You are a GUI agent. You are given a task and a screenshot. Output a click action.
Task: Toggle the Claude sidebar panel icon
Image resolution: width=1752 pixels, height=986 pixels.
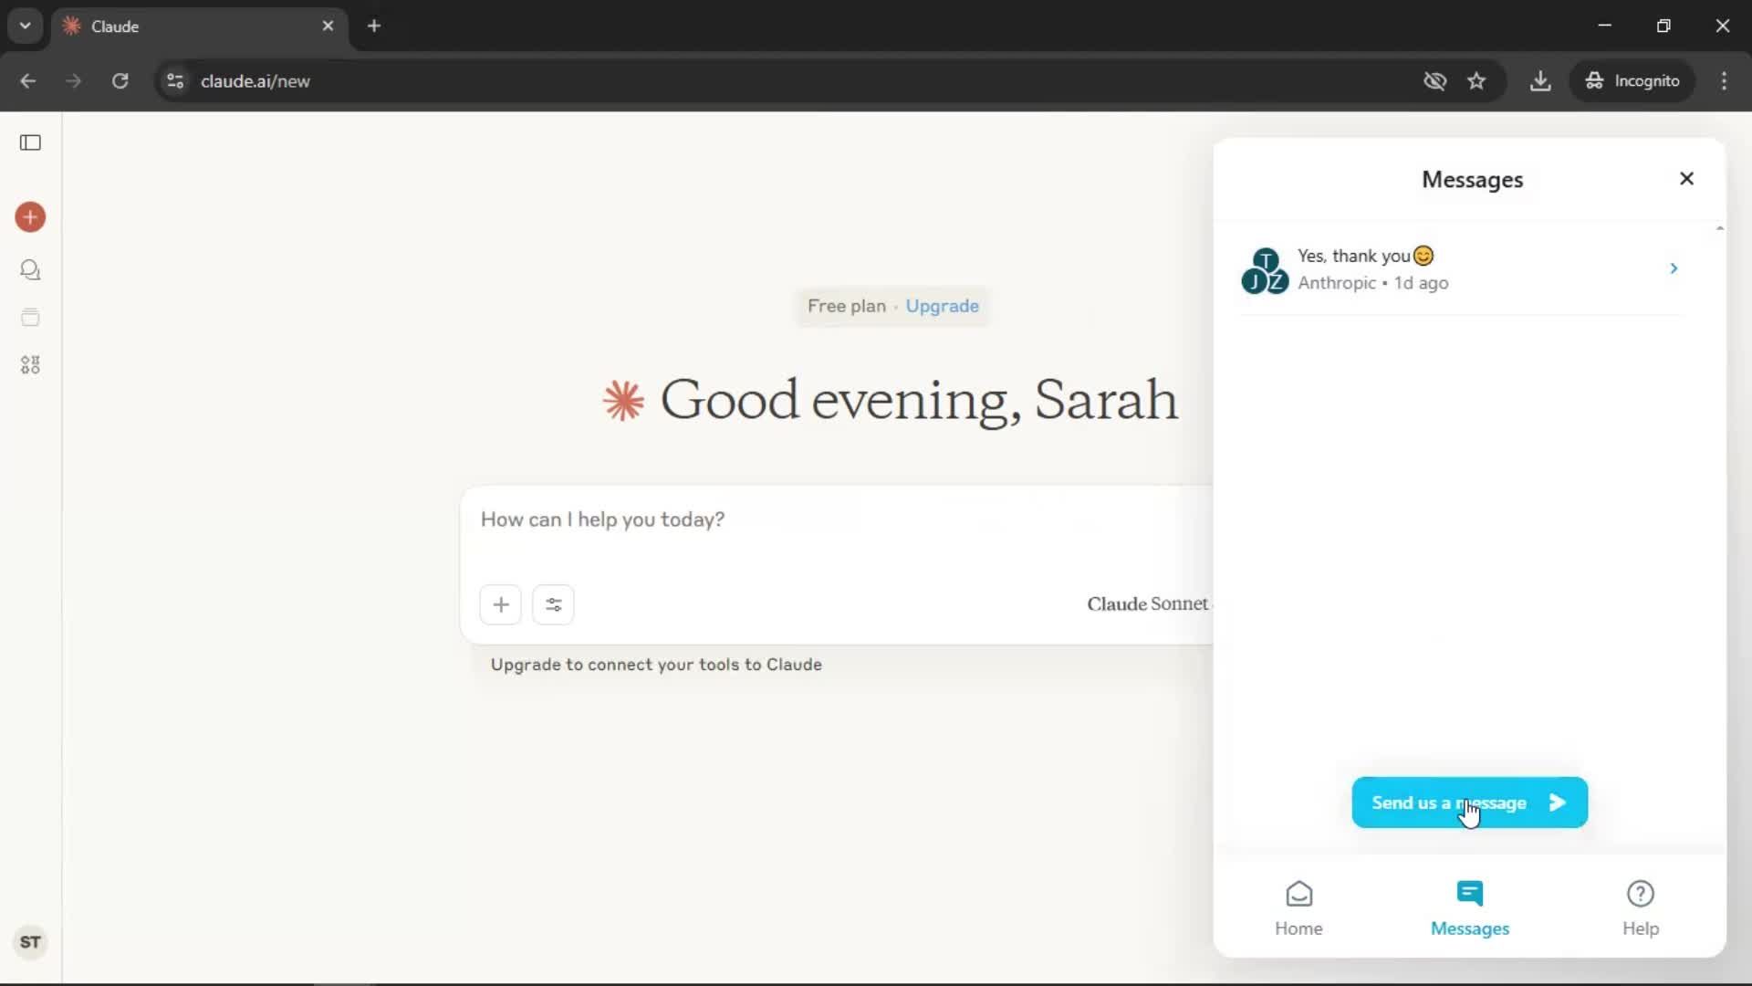pyautogui.click(x=30, y=142)
